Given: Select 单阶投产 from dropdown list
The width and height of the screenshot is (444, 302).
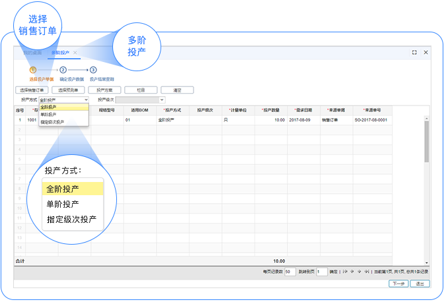Looking at the screenshot, I should coord(48,114).
